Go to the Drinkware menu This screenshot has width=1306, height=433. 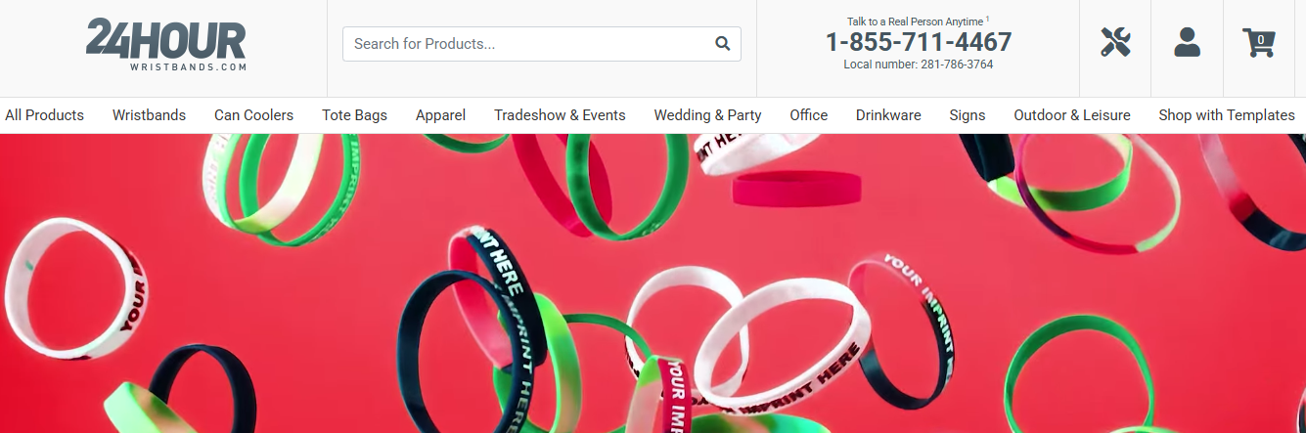pyautogui.click(x=888, y=115)
